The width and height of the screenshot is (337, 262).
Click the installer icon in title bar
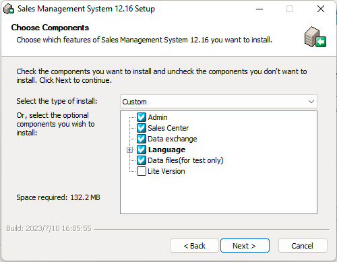9,9
